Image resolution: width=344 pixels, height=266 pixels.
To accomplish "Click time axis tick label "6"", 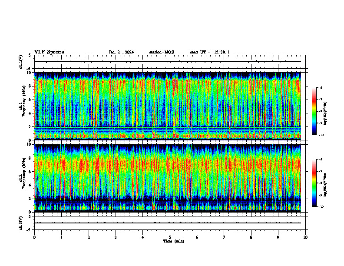I will 197,237.
